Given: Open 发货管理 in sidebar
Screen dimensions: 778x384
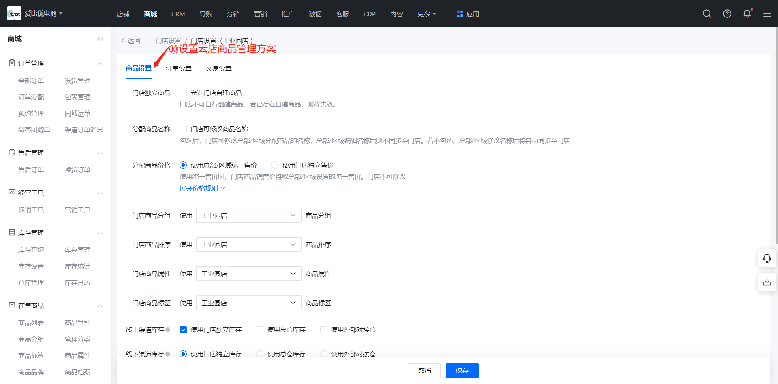Looking at the screenshot, I should tap(77, 81).
